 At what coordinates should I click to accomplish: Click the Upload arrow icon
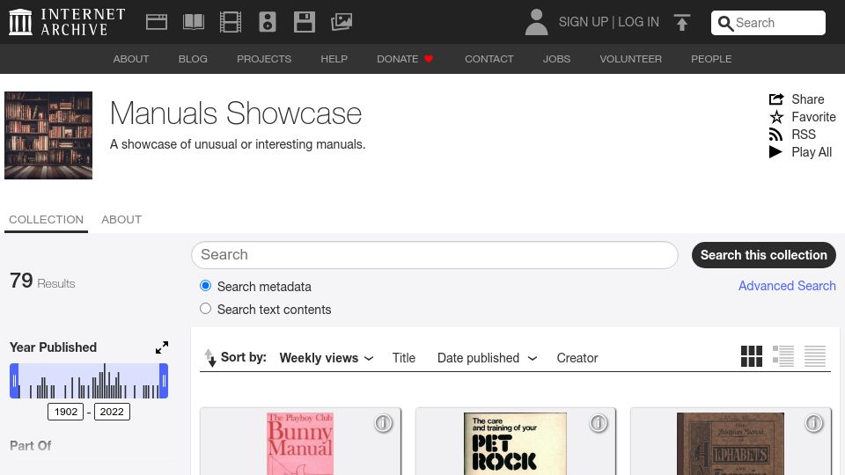681,22
